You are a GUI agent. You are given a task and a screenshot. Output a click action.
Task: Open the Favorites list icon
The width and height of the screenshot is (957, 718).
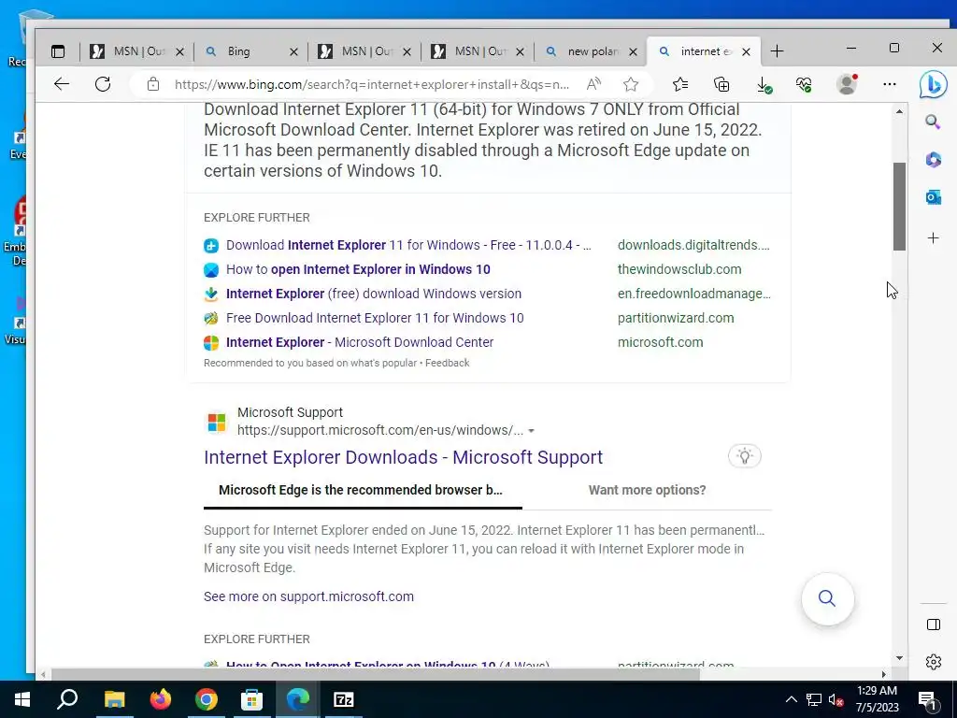[x=680, y=84]
